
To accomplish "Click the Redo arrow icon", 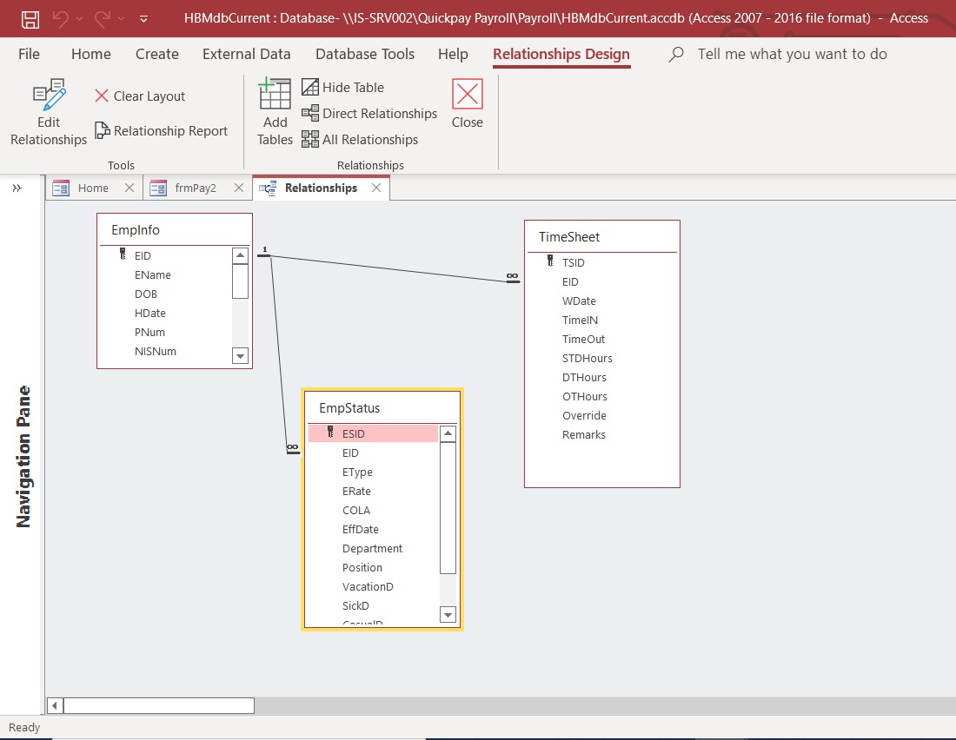I will click(103, 19).
